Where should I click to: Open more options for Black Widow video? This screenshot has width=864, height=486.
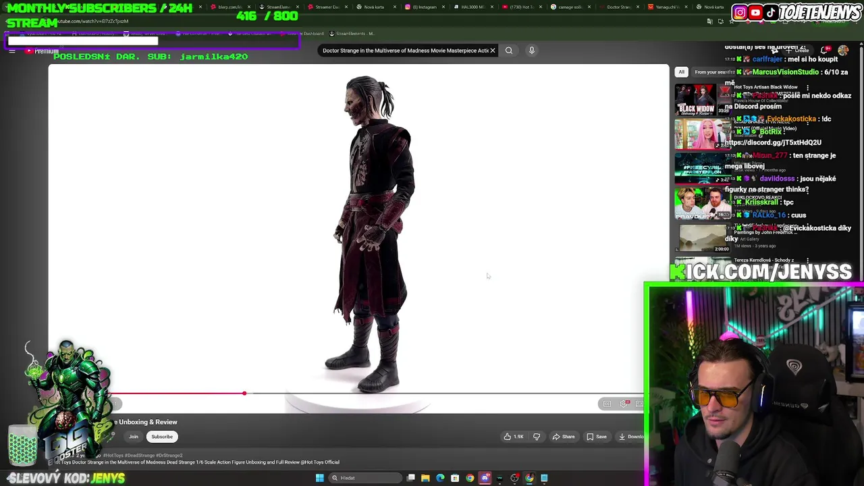click(809, 87)
